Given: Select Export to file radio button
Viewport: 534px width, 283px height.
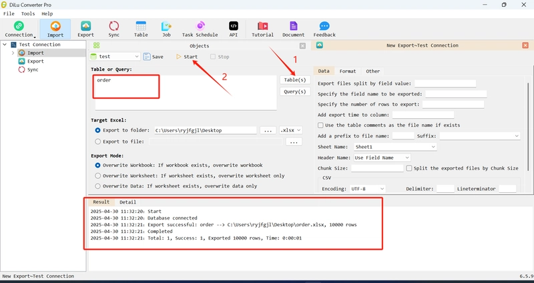Looking at the screenshot, I should [x=97, y=141].
